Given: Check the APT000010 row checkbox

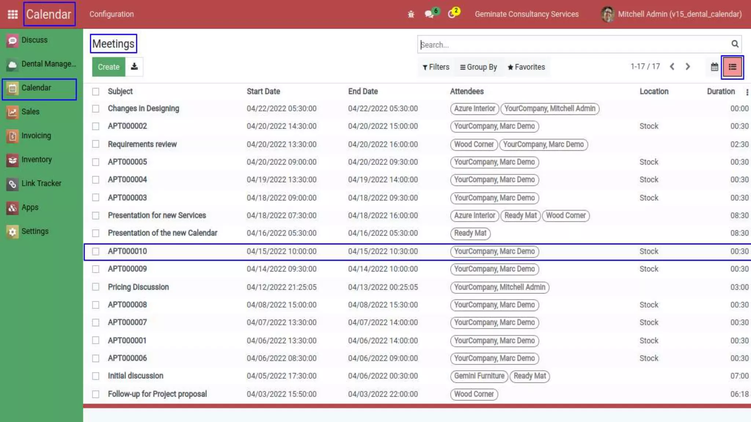Looking at the screenshot, I should 96,251.
